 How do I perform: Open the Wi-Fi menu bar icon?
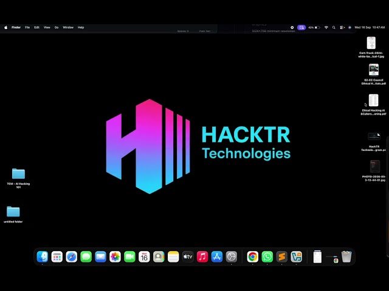pyautogui.click(x=326, y=27)
